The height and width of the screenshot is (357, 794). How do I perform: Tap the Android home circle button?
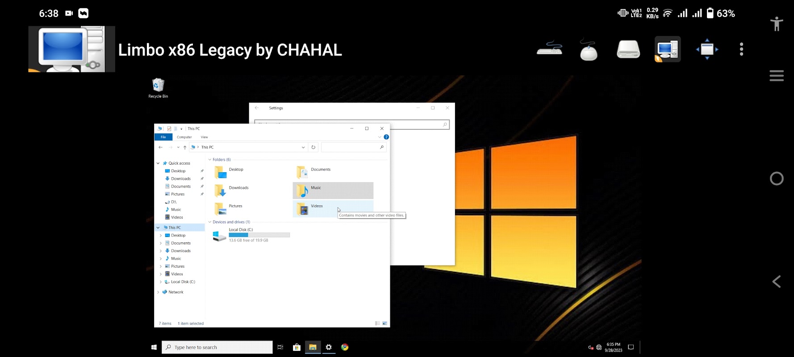click(x=777, y=178)
